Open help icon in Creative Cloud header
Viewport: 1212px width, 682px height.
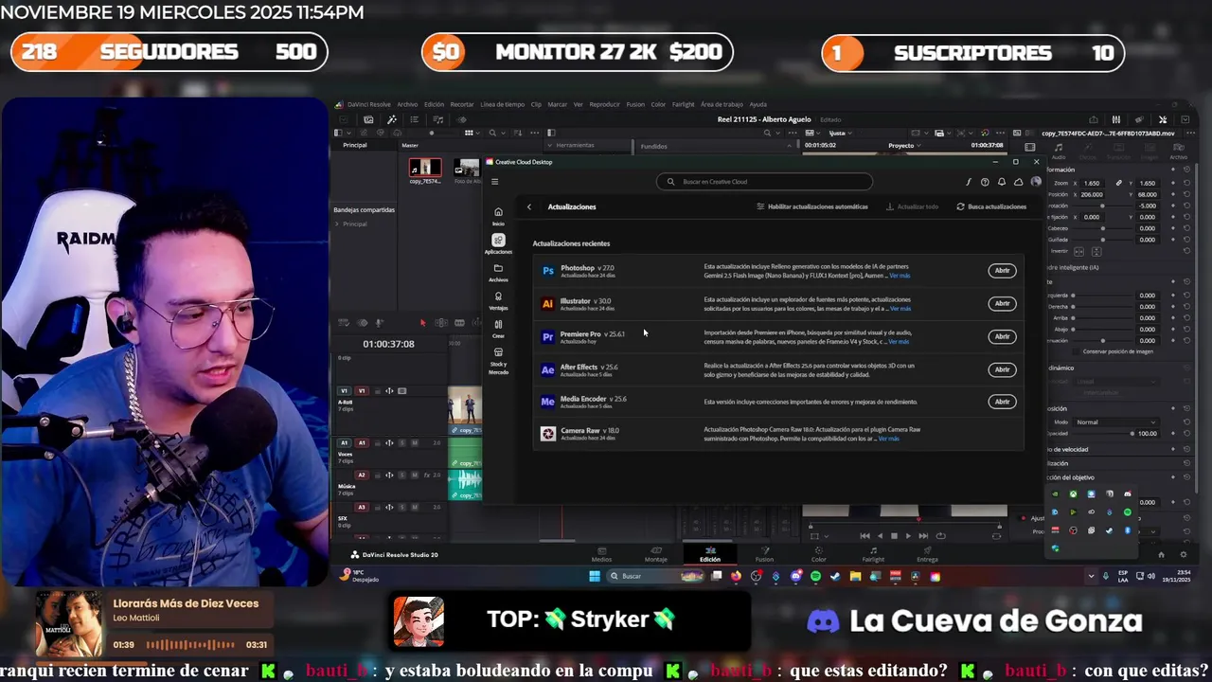point(985,182)
